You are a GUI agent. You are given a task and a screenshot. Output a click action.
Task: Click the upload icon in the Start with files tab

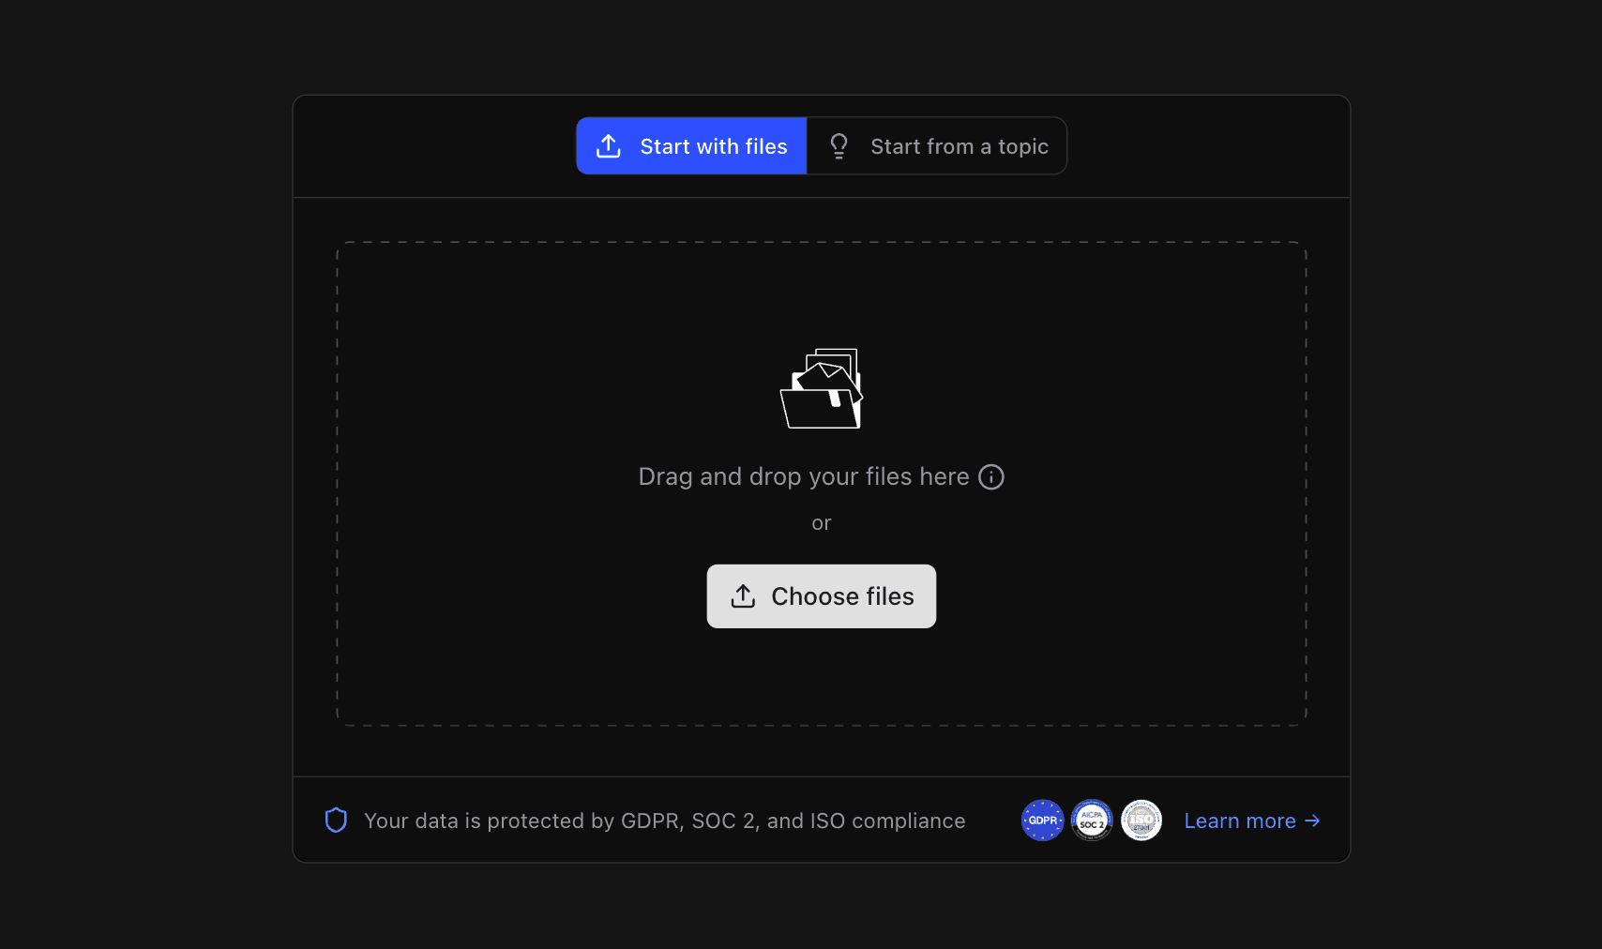(609, 145)
